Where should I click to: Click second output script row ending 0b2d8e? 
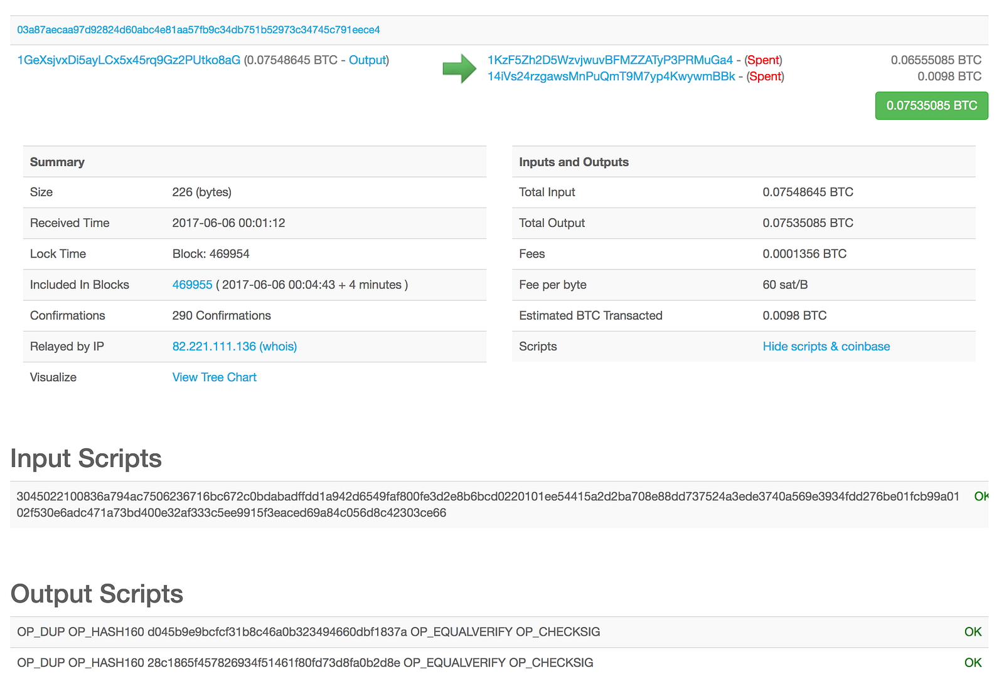(x=499, y=663)
